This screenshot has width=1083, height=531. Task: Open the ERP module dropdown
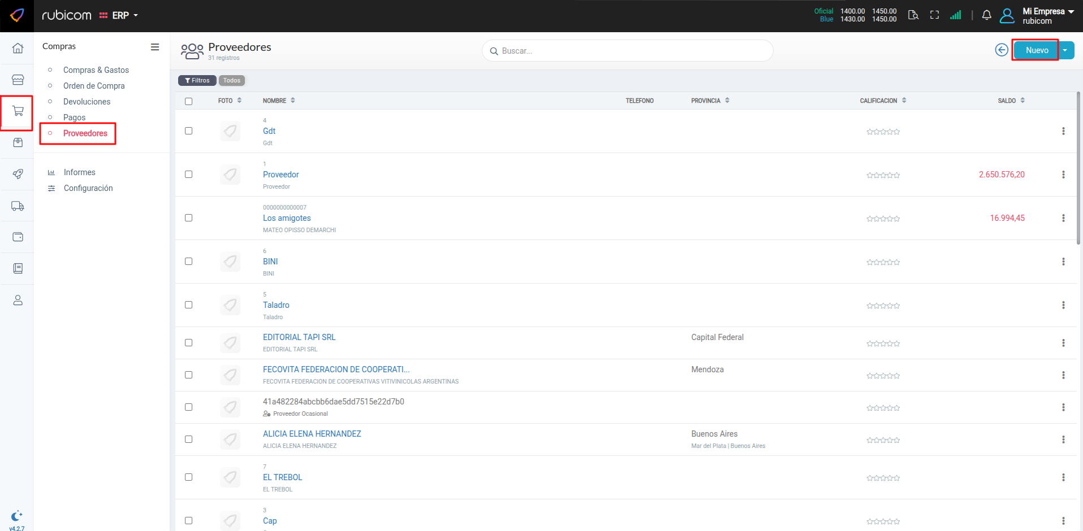click(x=119, y=15)
